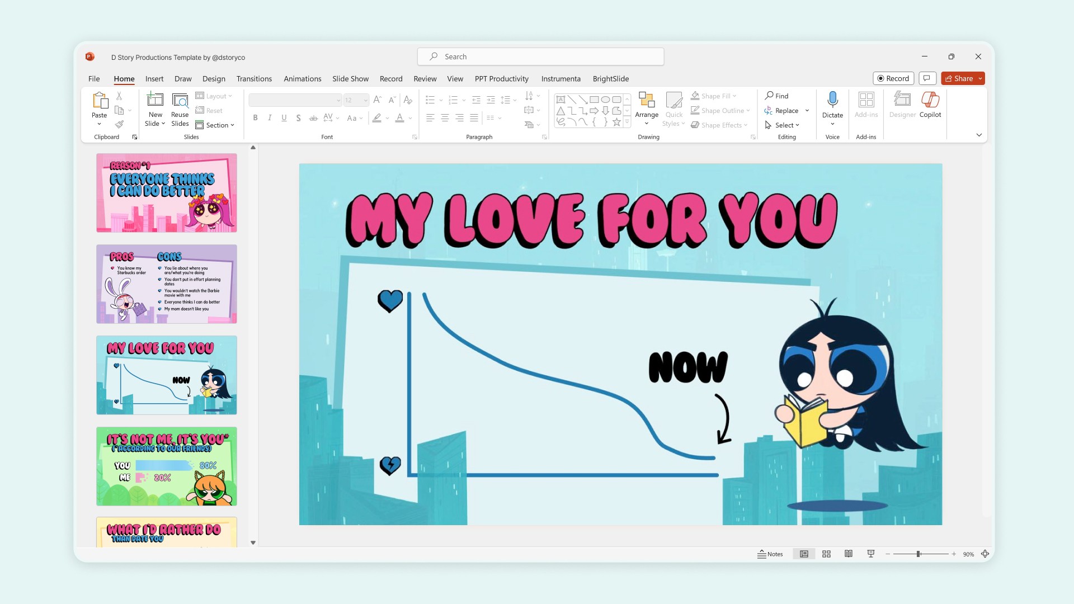The image size is (1074, 604).
Task: Toggle Italic formatting
Action: coord(270,118)
